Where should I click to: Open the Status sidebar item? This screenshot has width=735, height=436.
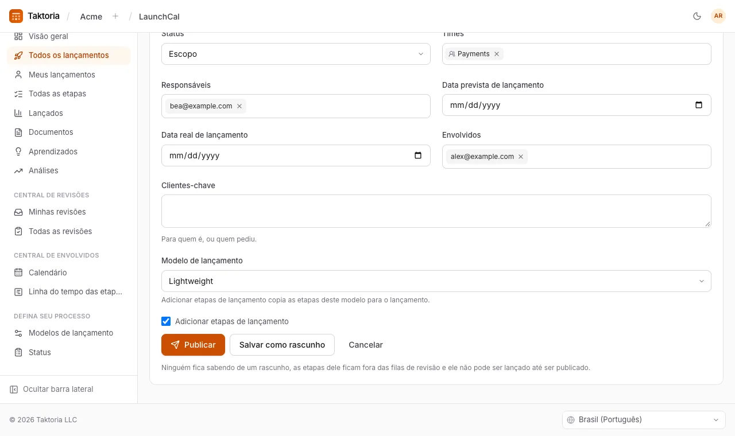(68, 352)
